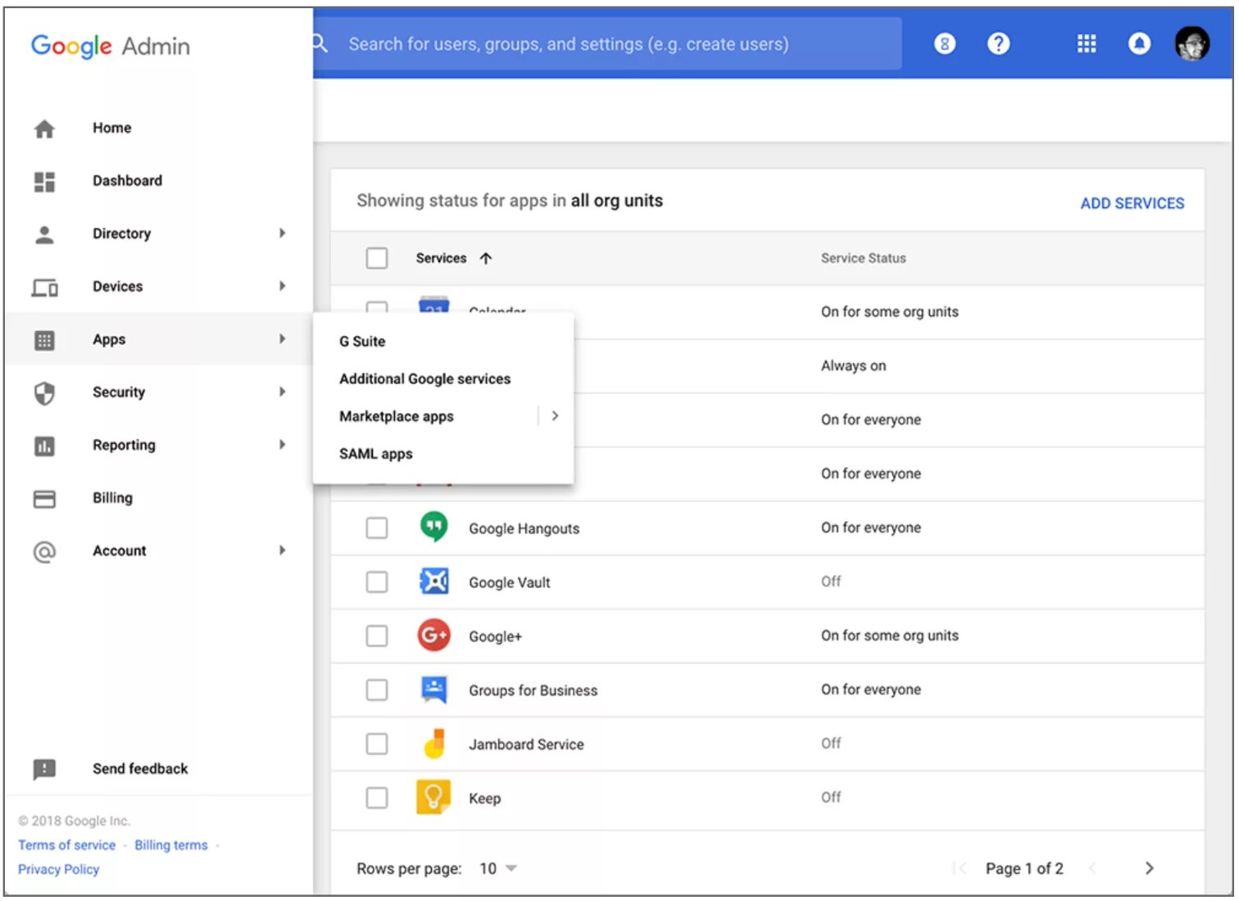Click the Google Vault service name

coord(509,583)
